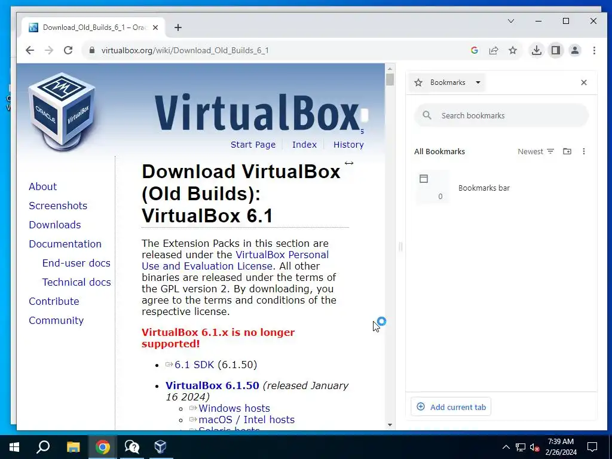This screenshot has width=612, height=459.
Task: Reload the VirtualBox page
Action: click(68, 50)
